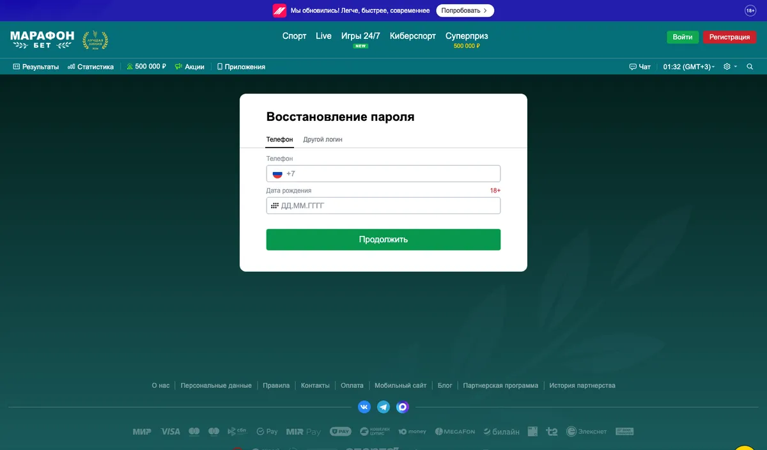Click the gold laurel award badge
The width and height of the screenshot is (767, 450).
[x=95, y=40]
